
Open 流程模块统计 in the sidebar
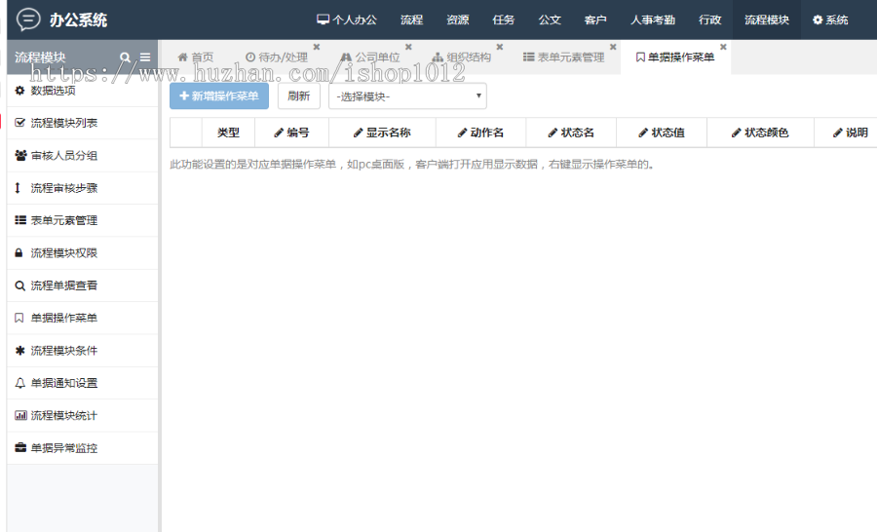click(x=82, y=415)
